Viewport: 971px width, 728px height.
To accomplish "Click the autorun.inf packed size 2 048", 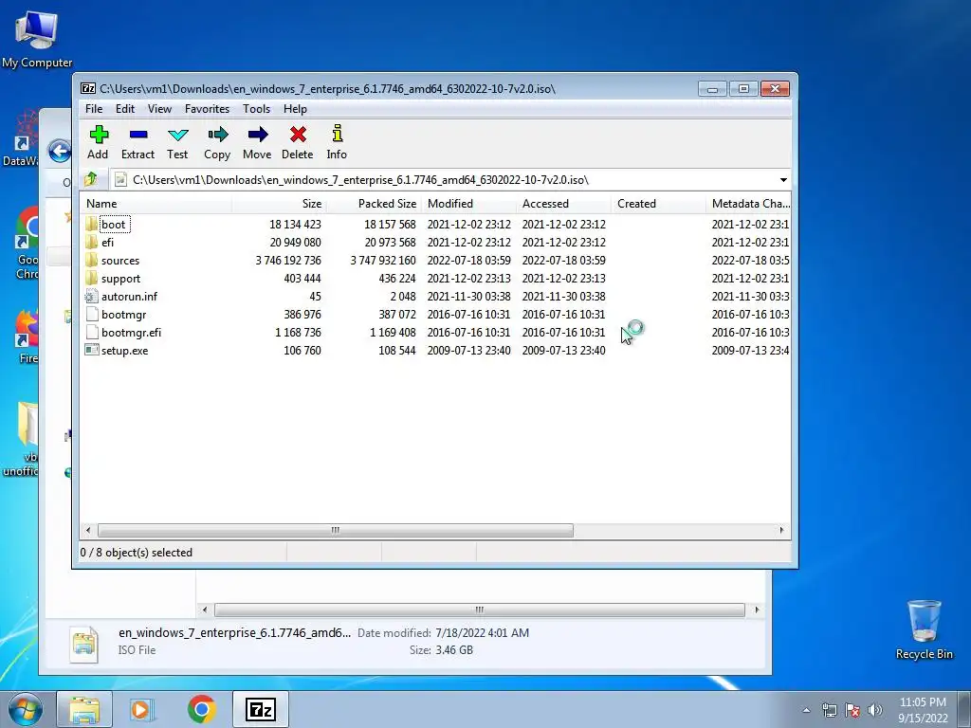I will pos(402,297).
